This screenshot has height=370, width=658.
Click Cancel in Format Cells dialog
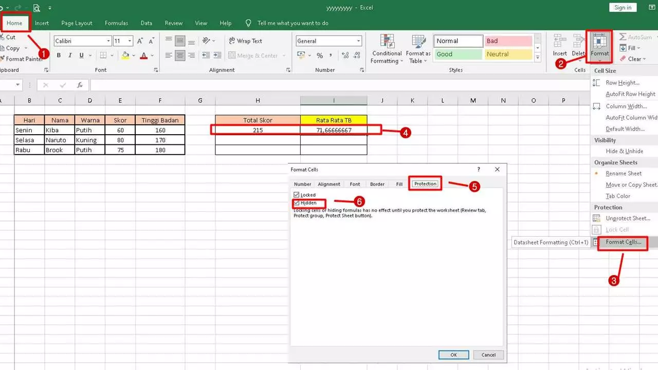click(x=488, y=355)
